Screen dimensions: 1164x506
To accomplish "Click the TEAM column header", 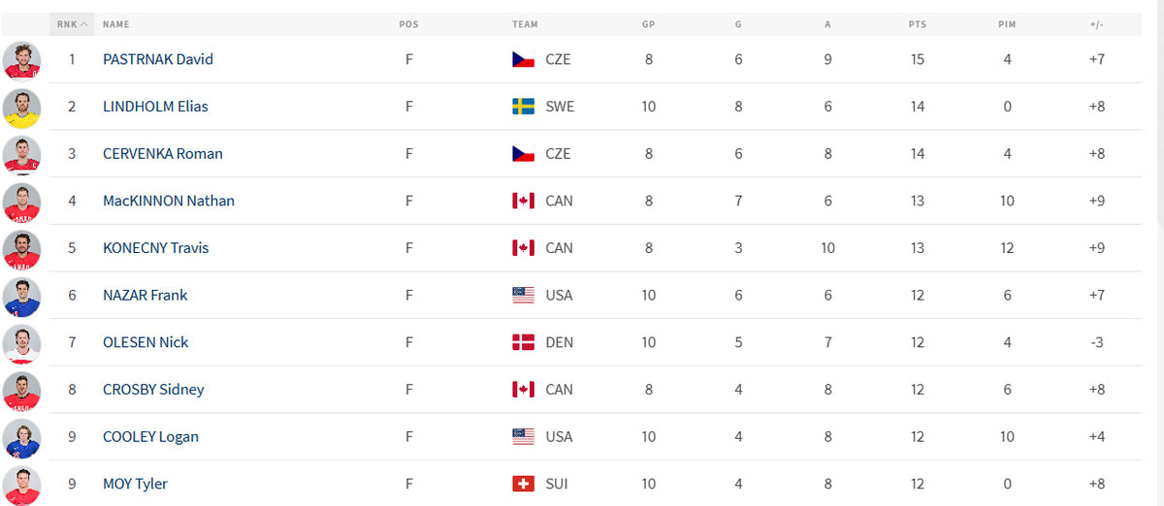I will pyautogui.click(x=525, y=24).
